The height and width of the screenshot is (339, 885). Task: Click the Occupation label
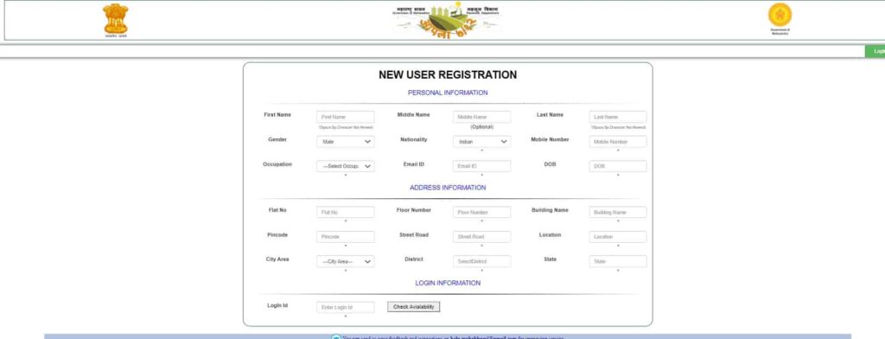click(277, 164)
